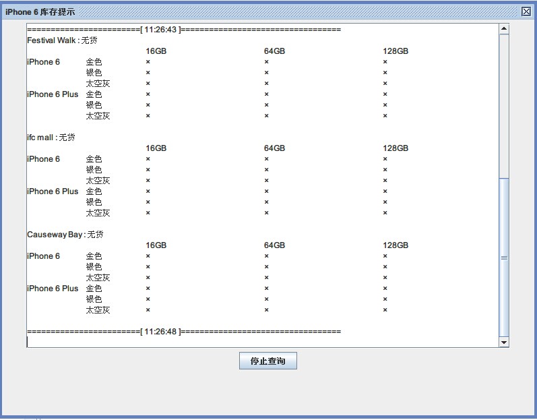Viewport: 537px width, 420px height.
Task: Click 128GB header under Causeway Bay
Action: (396, 245)
